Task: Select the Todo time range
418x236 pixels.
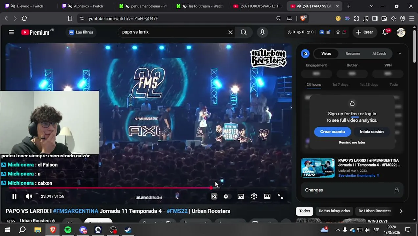Action: [x=394, y=85]
